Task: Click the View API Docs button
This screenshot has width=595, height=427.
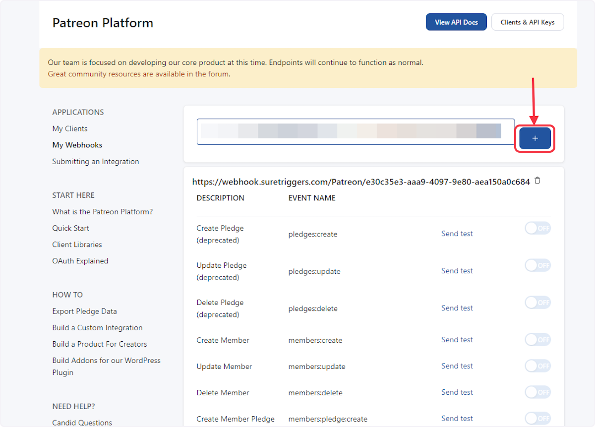Action: tap(456, 22)
